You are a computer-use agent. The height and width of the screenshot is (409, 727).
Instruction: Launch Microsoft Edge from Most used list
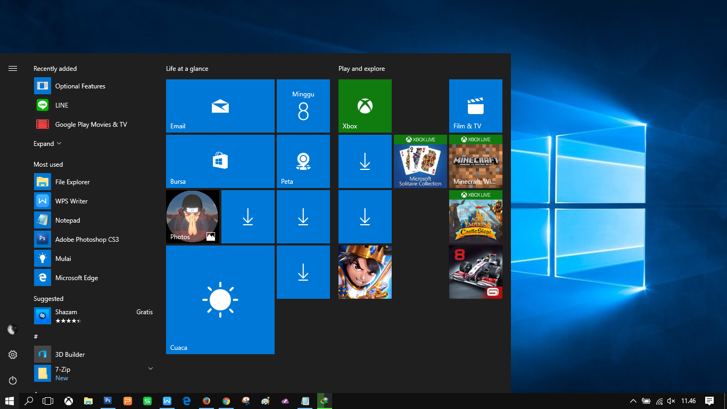coord(94,278)
